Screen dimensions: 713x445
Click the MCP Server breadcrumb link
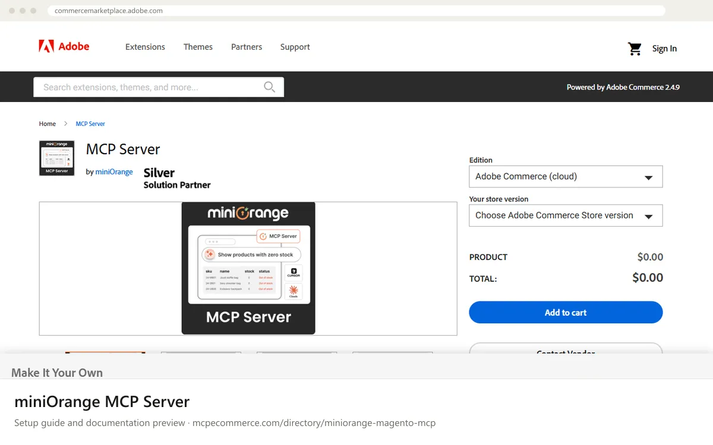(x=90, y=124)
